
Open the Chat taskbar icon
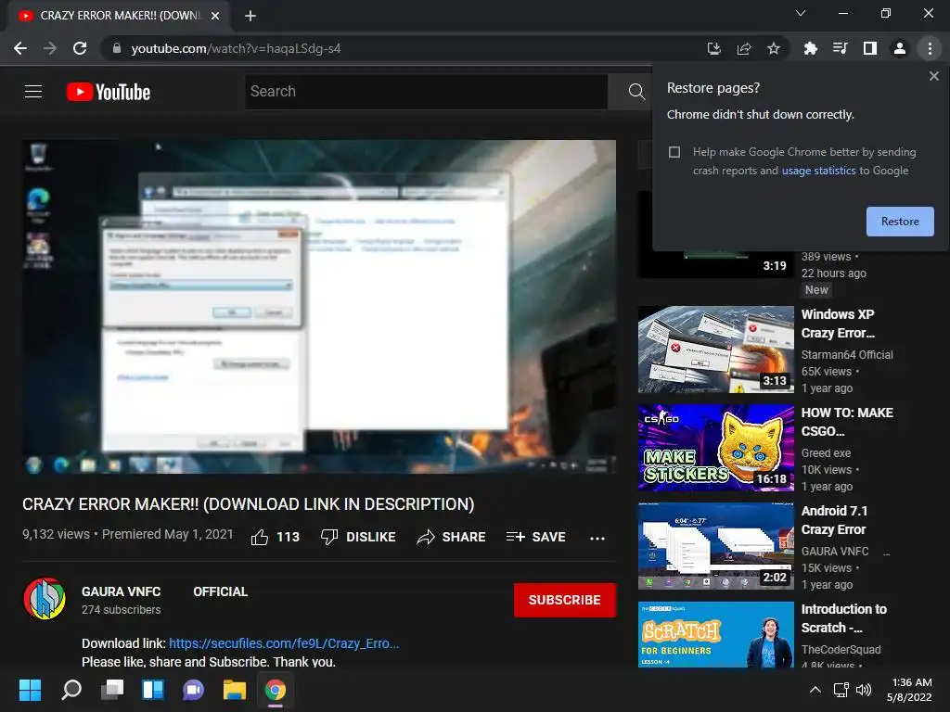193,690
